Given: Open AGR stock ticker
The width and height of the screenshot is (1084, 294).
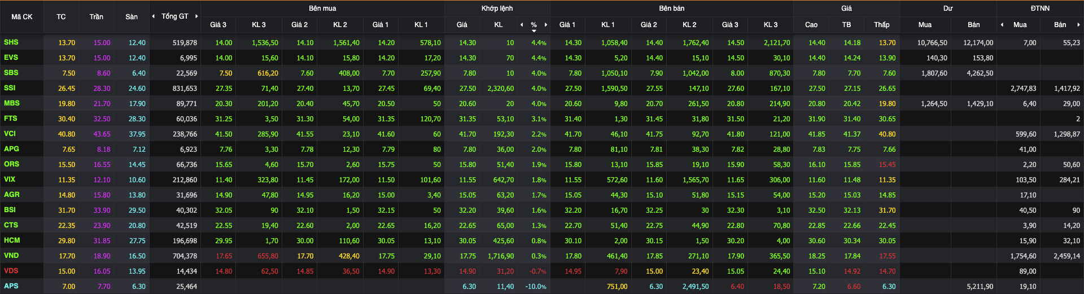Looking at the screenshot, I should [x=12, y=195].
